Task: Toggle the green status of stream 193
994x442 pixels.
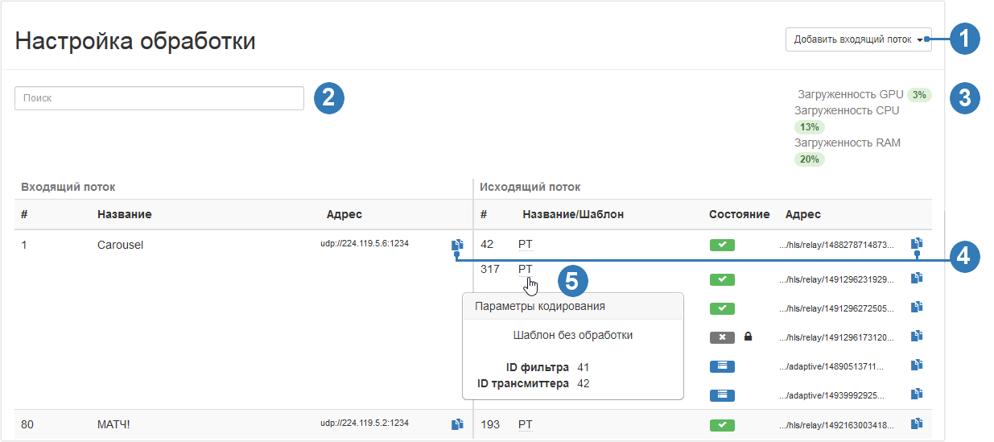Action: (x=722, y=424)
